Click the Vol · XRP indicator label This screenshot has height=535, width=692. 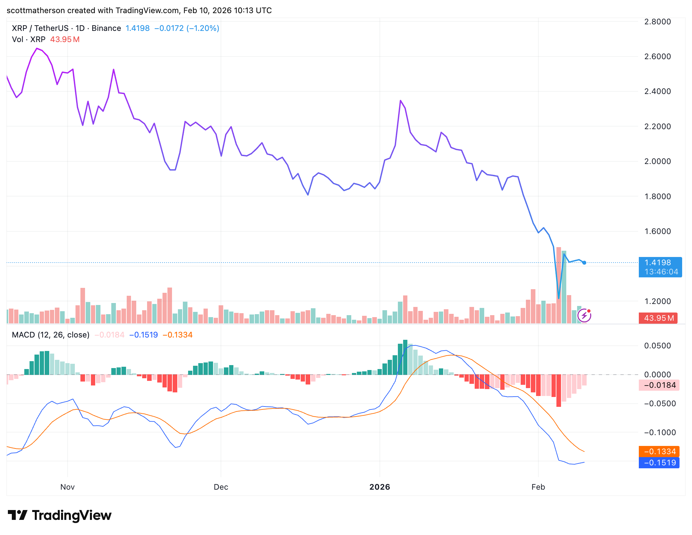click(x=29, y=40)
